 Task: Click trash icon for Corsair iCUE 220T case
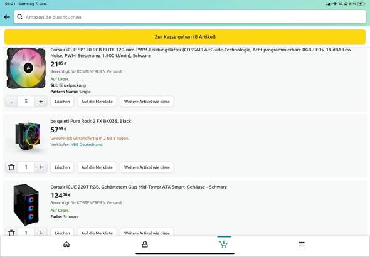[11, 233]
